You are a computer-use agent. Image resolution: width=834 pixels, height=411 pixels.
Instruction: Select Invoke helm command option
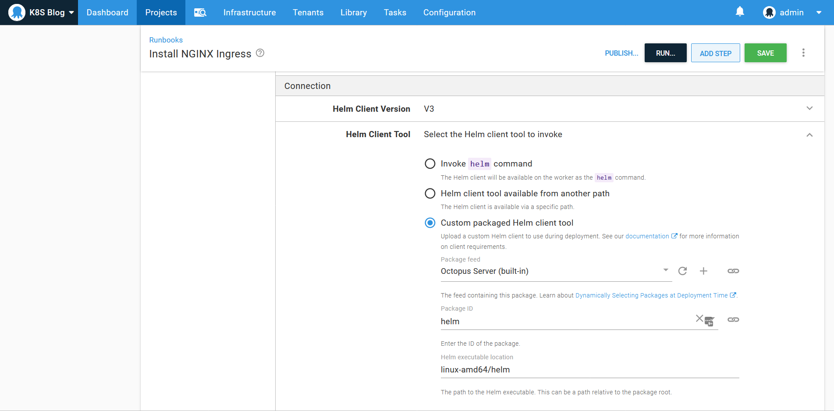pyautogui.click(x=430, y=164)
